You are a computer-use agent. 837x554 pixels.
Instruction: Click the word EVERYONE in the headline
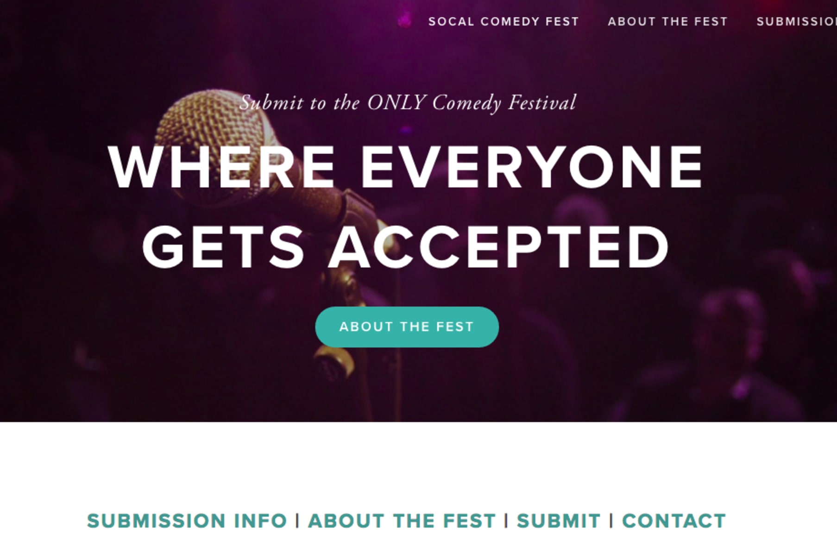(x=532, y=167)
